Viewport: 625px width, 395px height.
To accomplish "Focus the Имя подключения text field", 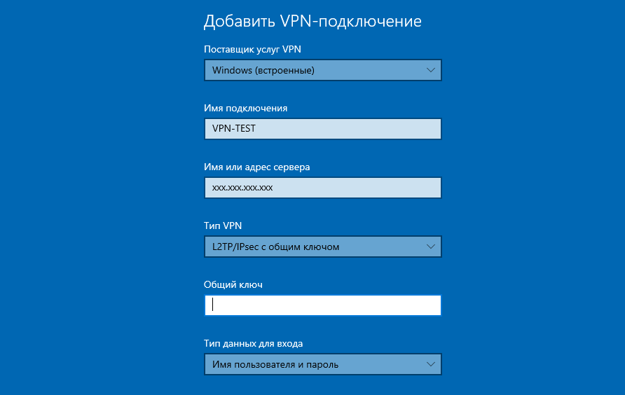I will coord(322,129).
